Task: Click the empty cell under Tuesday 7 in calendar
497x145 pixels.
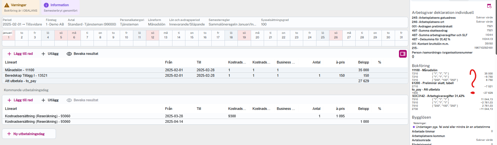Action: tap(87, 43)
